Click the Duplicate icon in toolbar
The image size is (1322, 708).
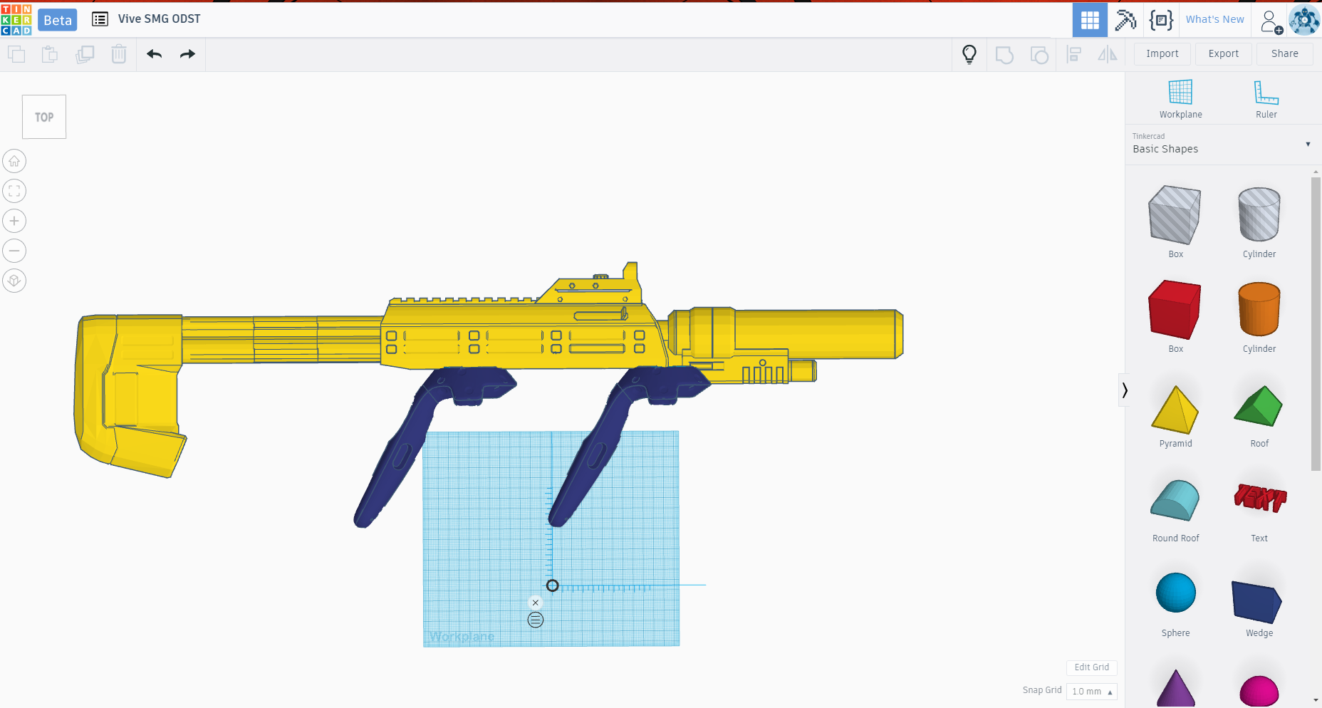pos(85,54)
